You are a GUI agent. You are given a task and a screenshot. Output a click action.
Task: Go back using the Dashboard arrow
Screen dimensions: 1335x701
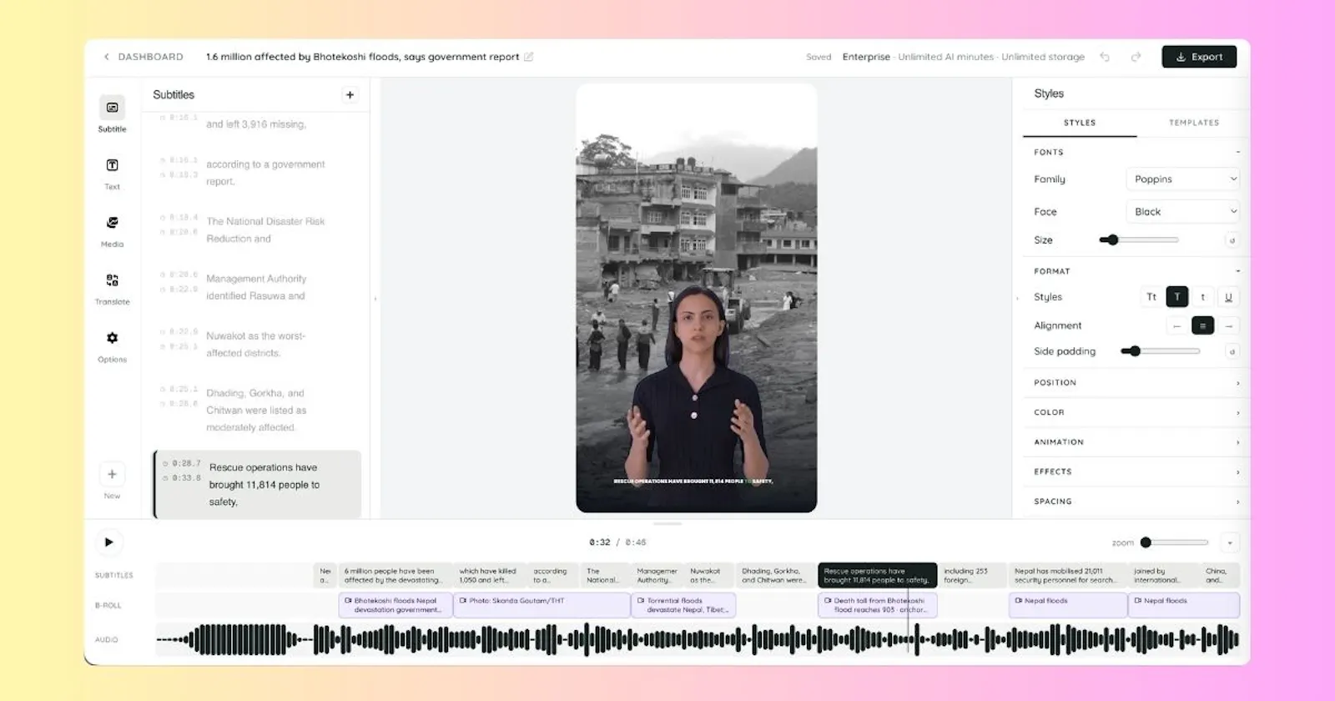pos(106,57)
